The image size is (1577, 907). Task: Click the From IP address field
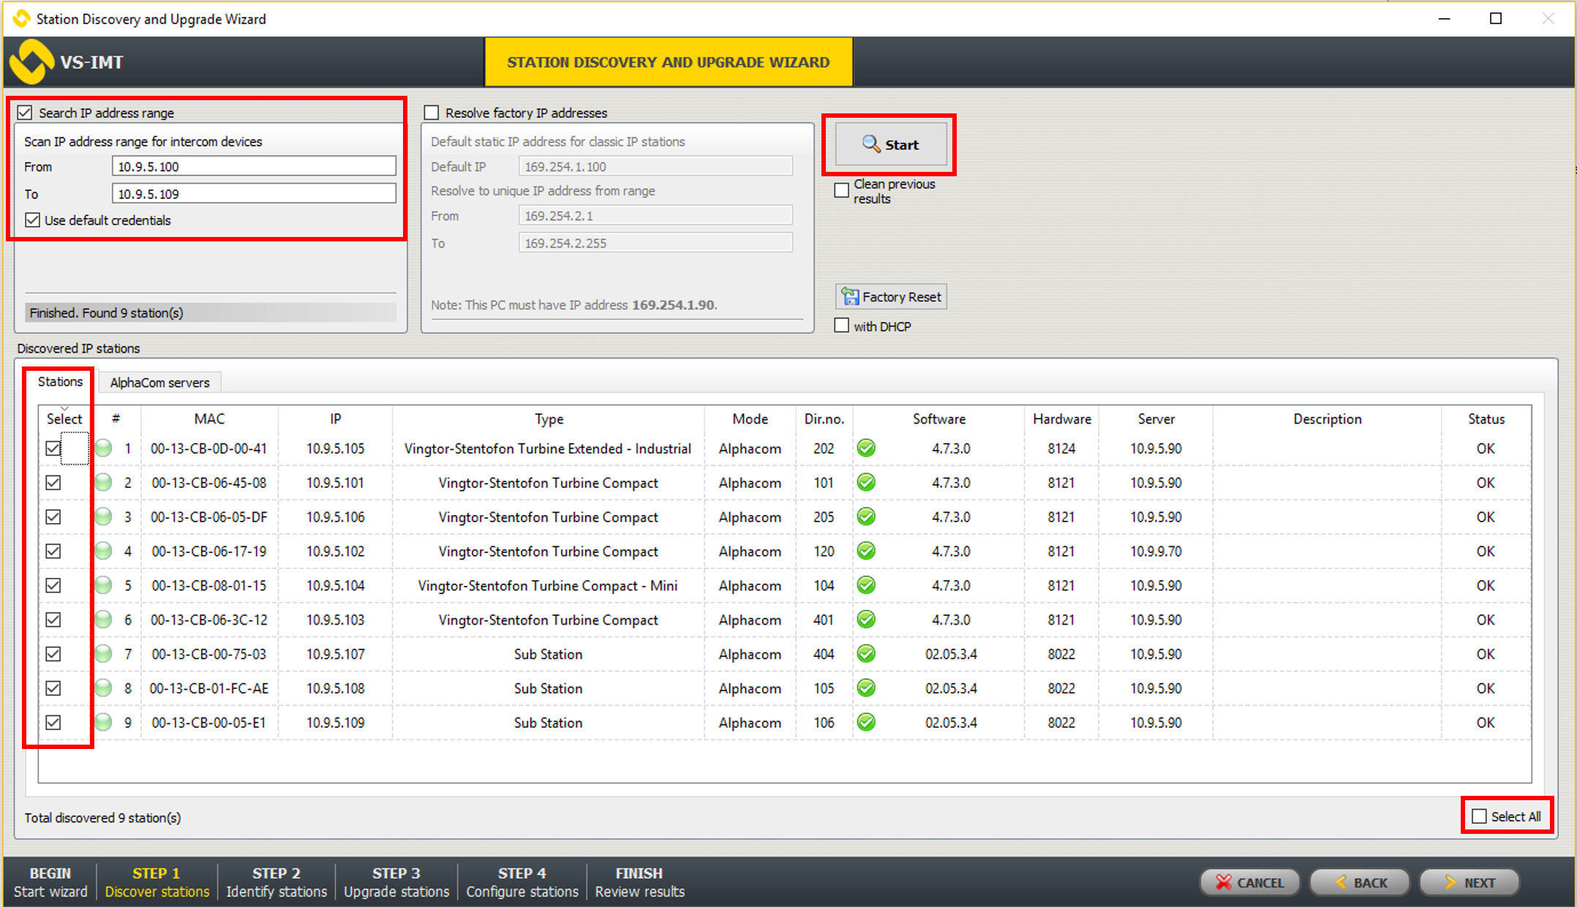[253, 167]
